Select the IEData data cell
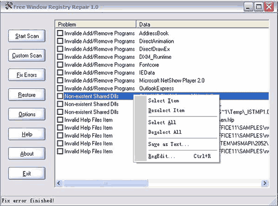The width and height of the screenshot is (278, 206). (x=147, y=73)
